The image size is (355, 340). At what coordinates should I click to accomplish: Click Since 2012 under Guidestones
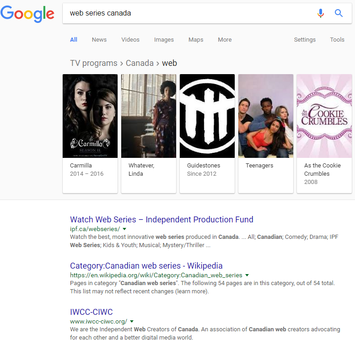201,174
